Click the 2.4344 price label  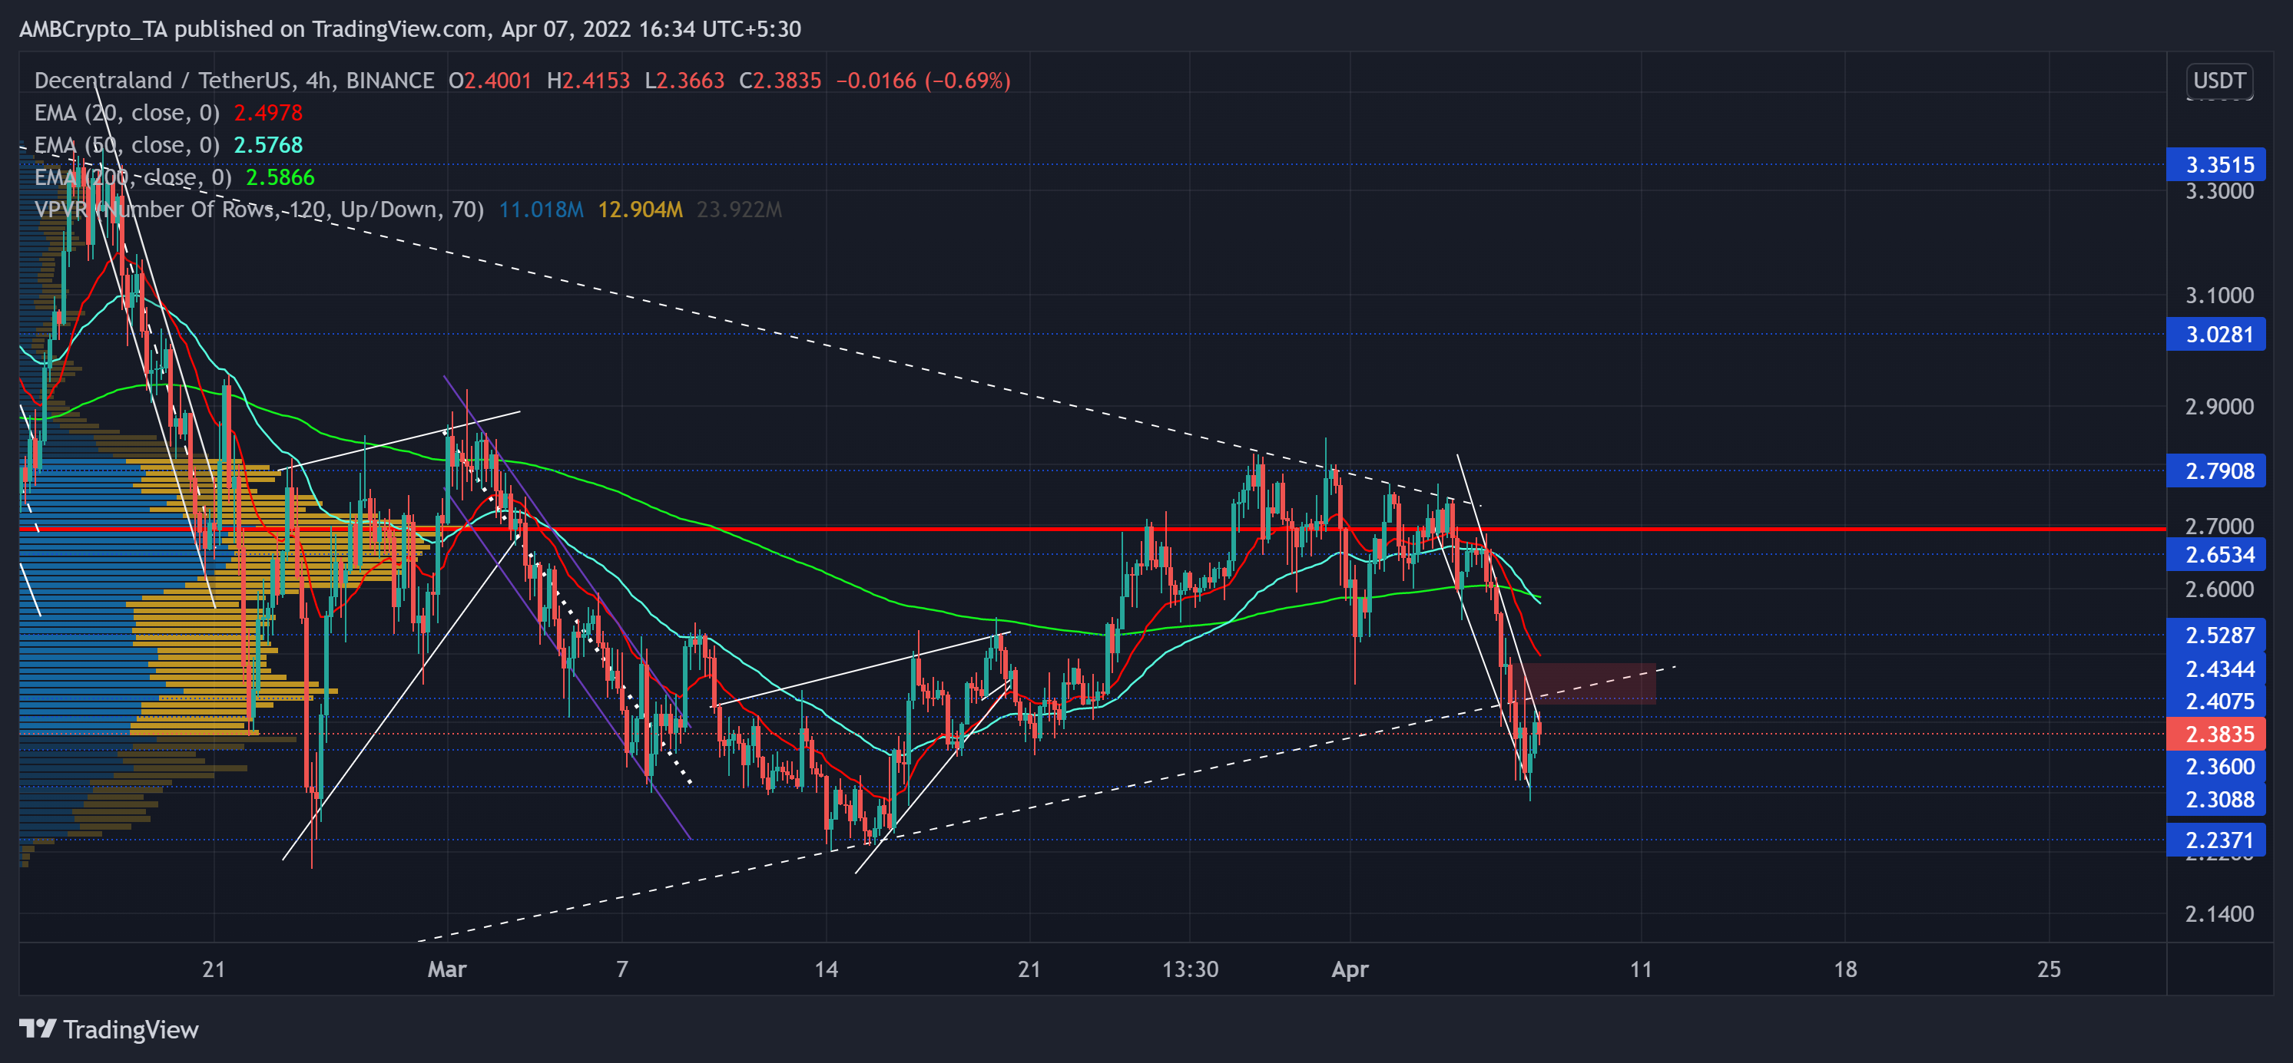[2215, 669]
